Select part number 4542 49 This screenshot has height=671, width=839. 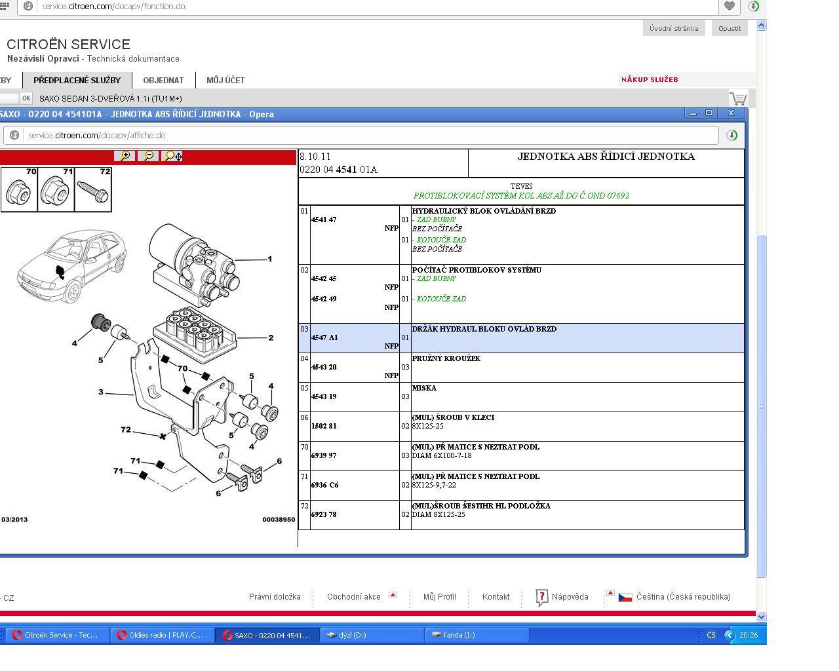(x=324, y=299)
